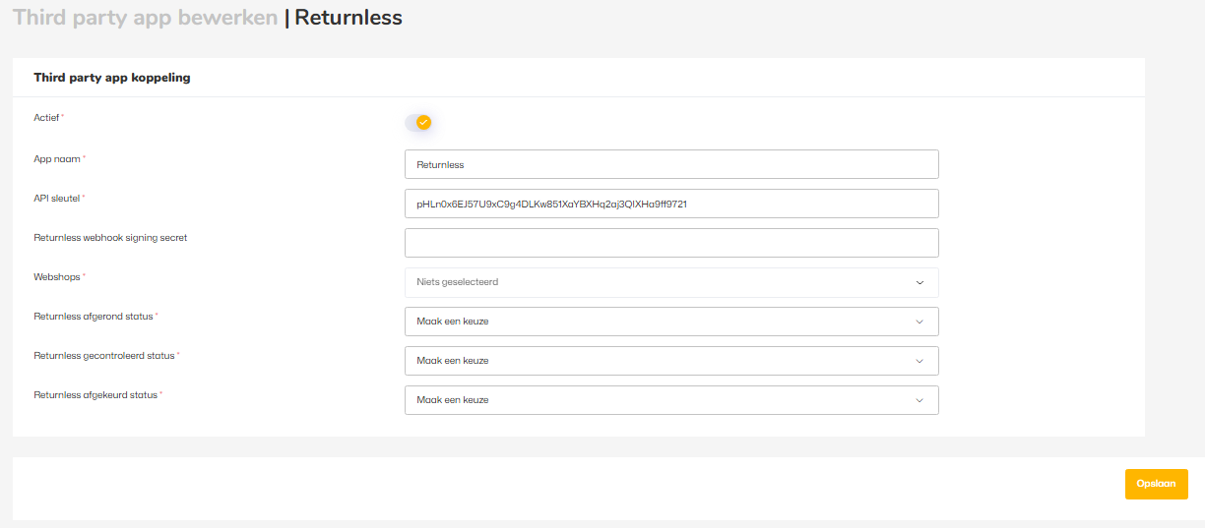The image size is (1205, 528).
Task: Go back via Third party app bewerken
Action: [x=145, y=18]
